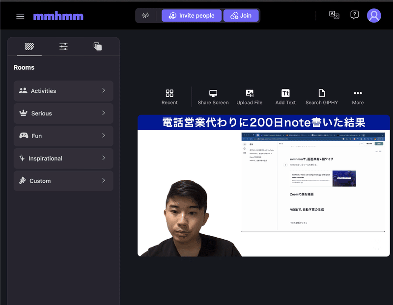
Task: Toggle the microphone mute icon
Action: tap(145, 15)
